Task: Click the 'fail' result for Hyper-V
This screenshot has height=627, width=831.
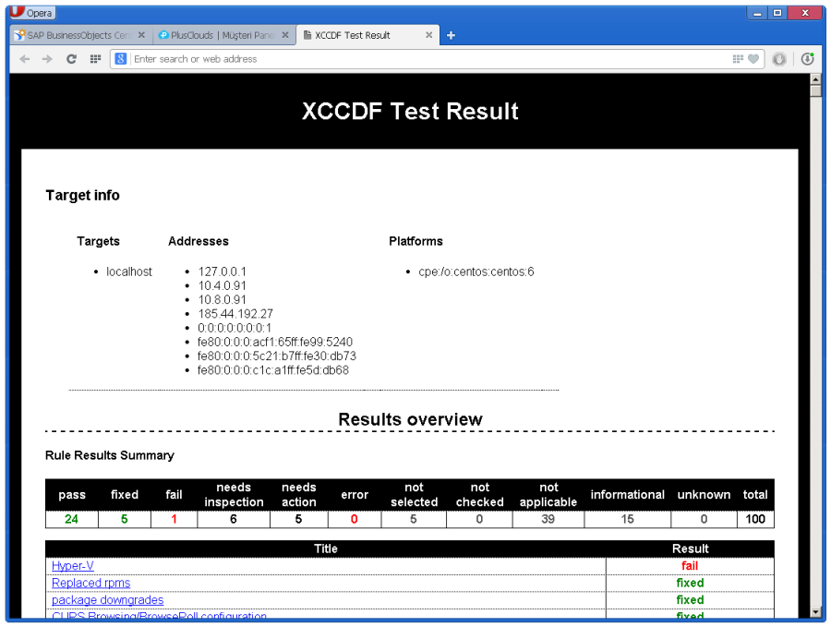Action: click(x=690, y=566)
